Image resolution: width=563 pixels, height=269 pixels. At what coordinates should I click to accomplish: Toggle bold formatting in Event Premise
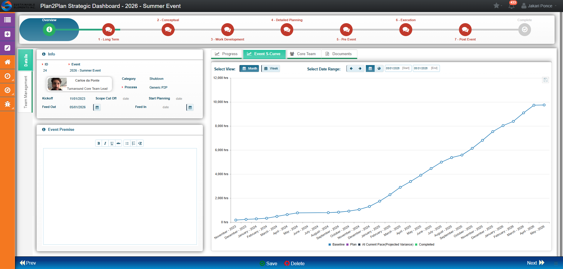tap(99, 143)
